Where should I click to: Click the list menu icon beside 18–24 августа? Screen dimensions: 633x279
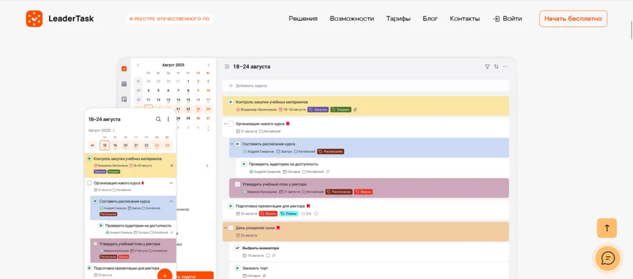(x=227, y=66)
